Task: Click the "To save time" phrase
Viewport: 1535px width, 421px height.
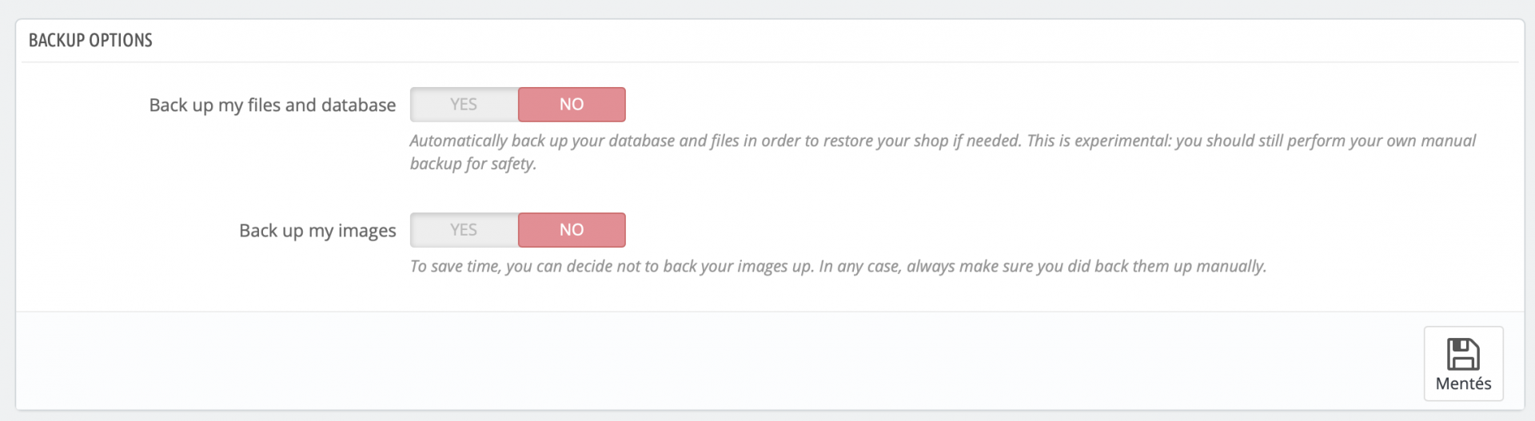Action: pos(454,267)
